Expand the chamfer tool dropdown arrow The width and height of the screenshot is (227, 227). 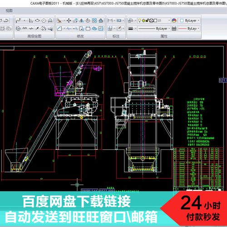tap(64, 29)
